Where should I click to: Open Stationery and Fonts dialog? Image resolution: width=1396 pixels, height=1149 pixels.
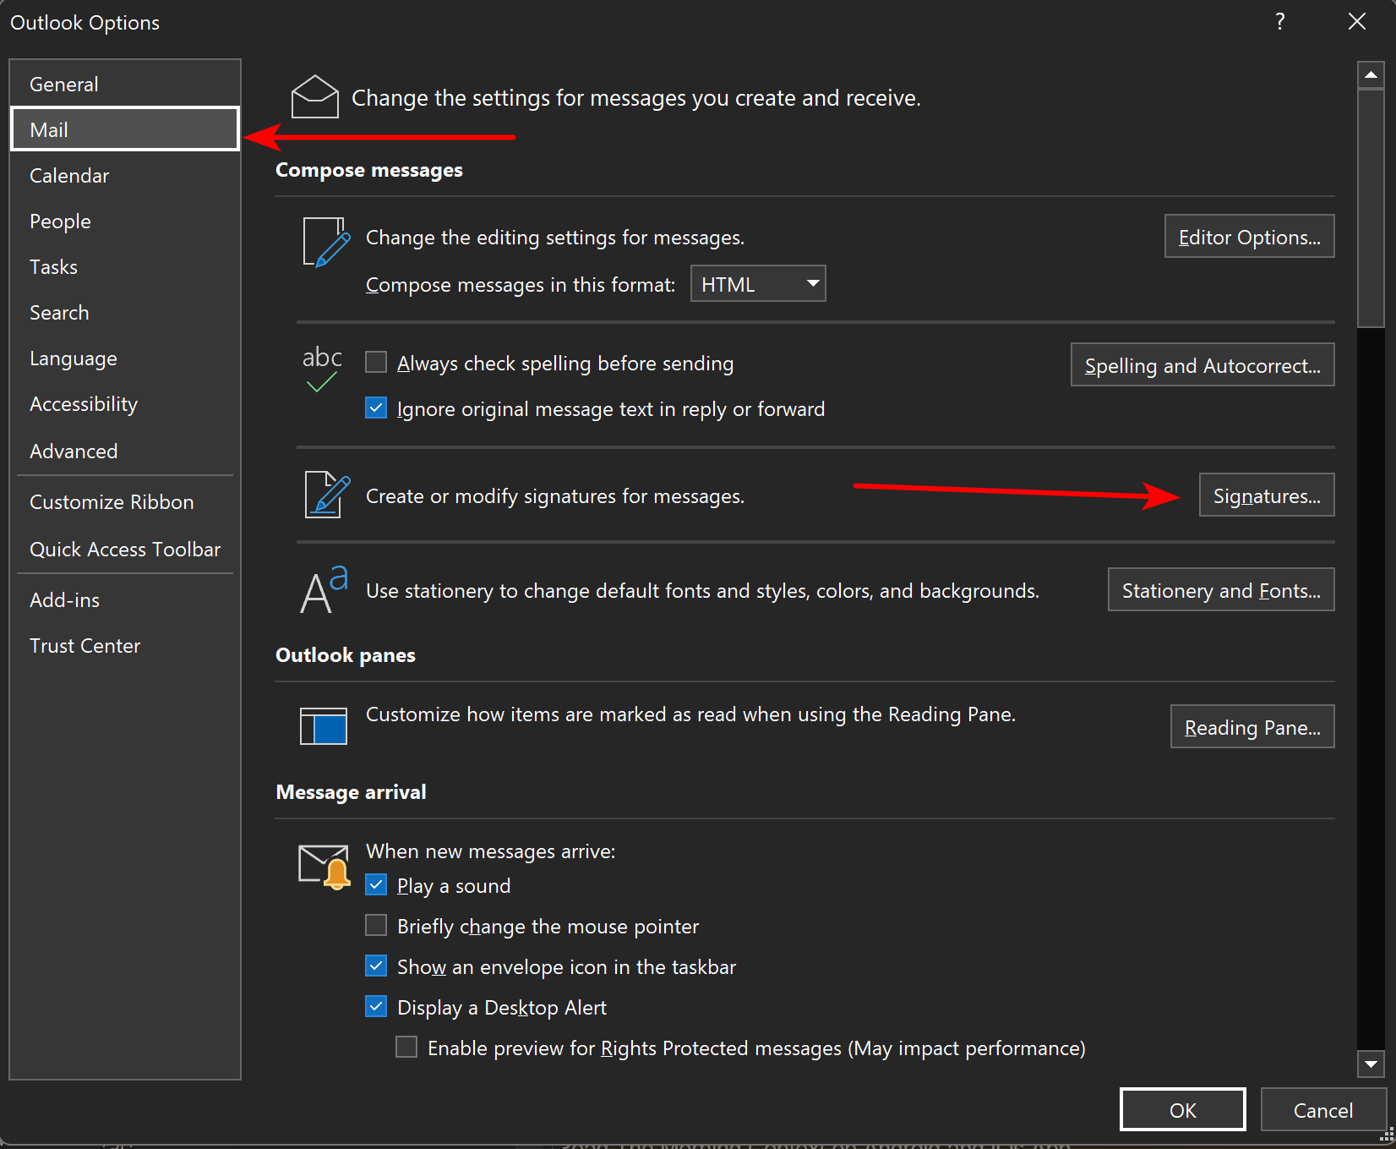click(1221, 589)
